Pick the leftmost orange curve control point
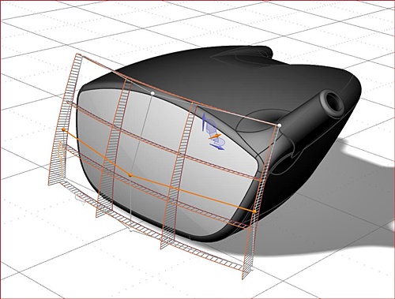 tap(63, 129)
